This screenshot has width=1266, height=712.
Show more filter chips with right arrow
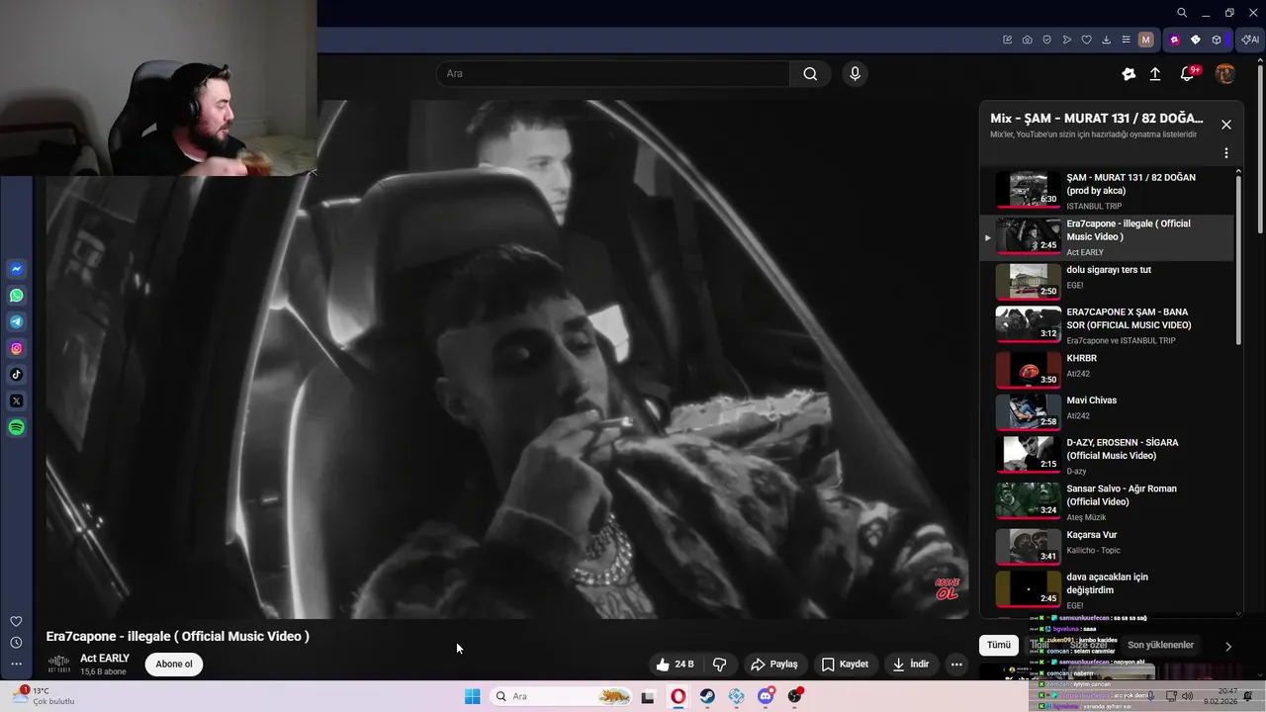click(x=1228, y=647)
